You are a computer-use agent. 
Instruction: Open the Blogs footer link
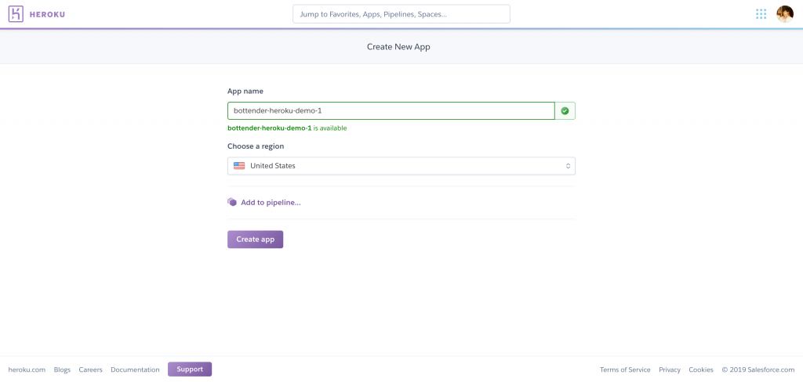coord(62,369)
